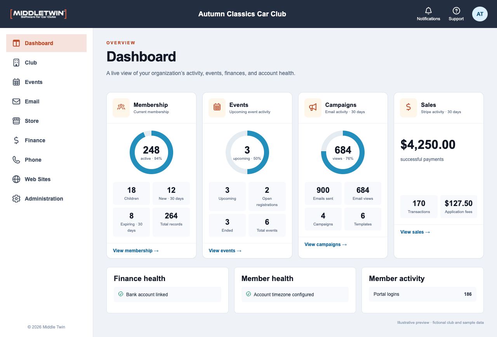The height and width of the screenshot is (337, 497).
Task: Click the Total records 264 tile
Action: coord(171,222)
